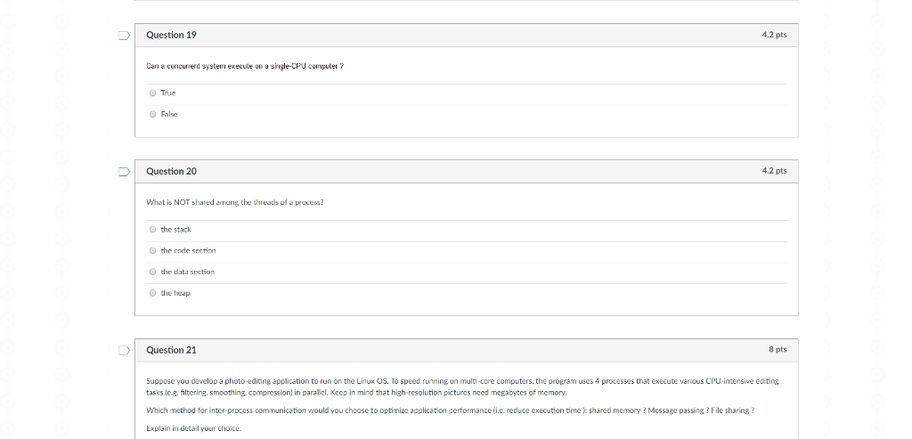Viewport: 912px width, 439px height.
Task: Pick 'the heap' radio button
Action: [153, 293]
